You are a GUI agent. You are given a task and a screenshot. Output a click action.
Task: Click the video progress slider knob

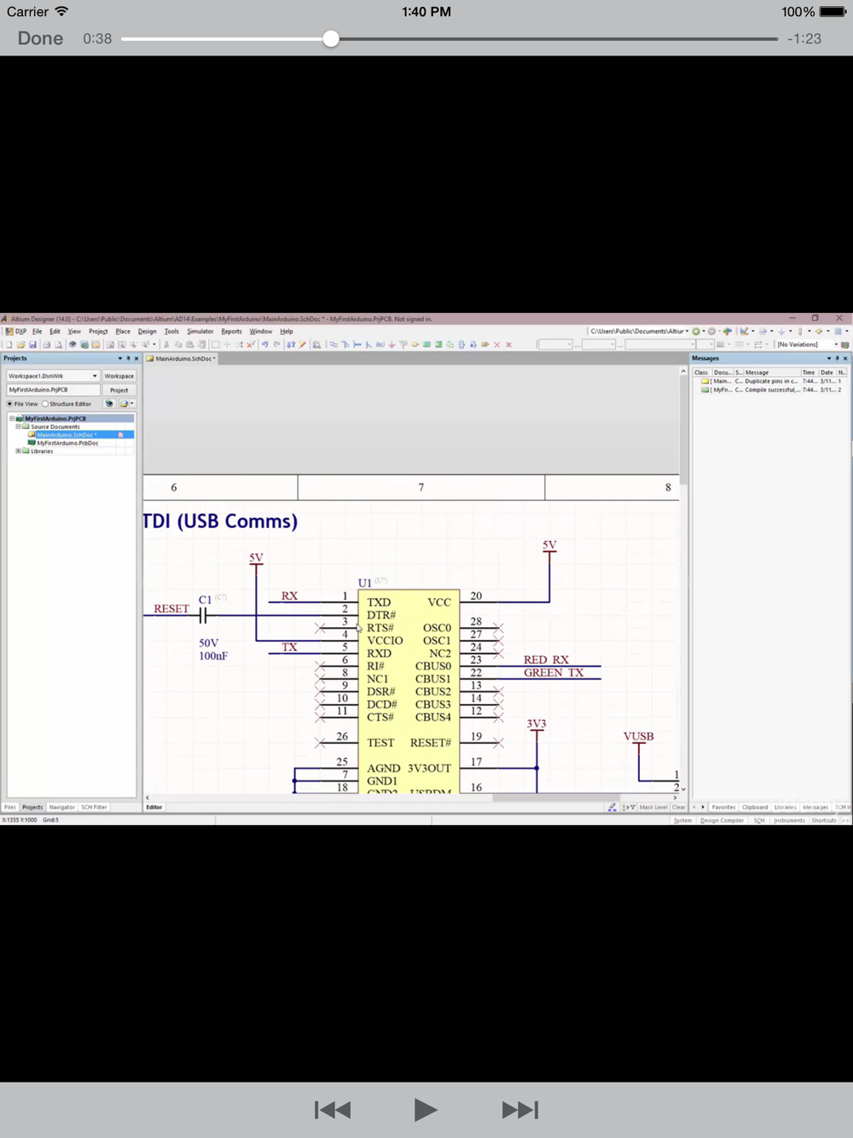point(331,38)
